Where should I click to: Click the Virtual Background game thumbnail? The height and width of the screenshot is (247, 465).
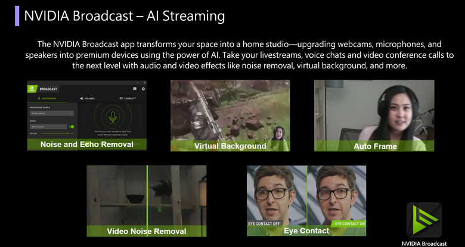230,115
